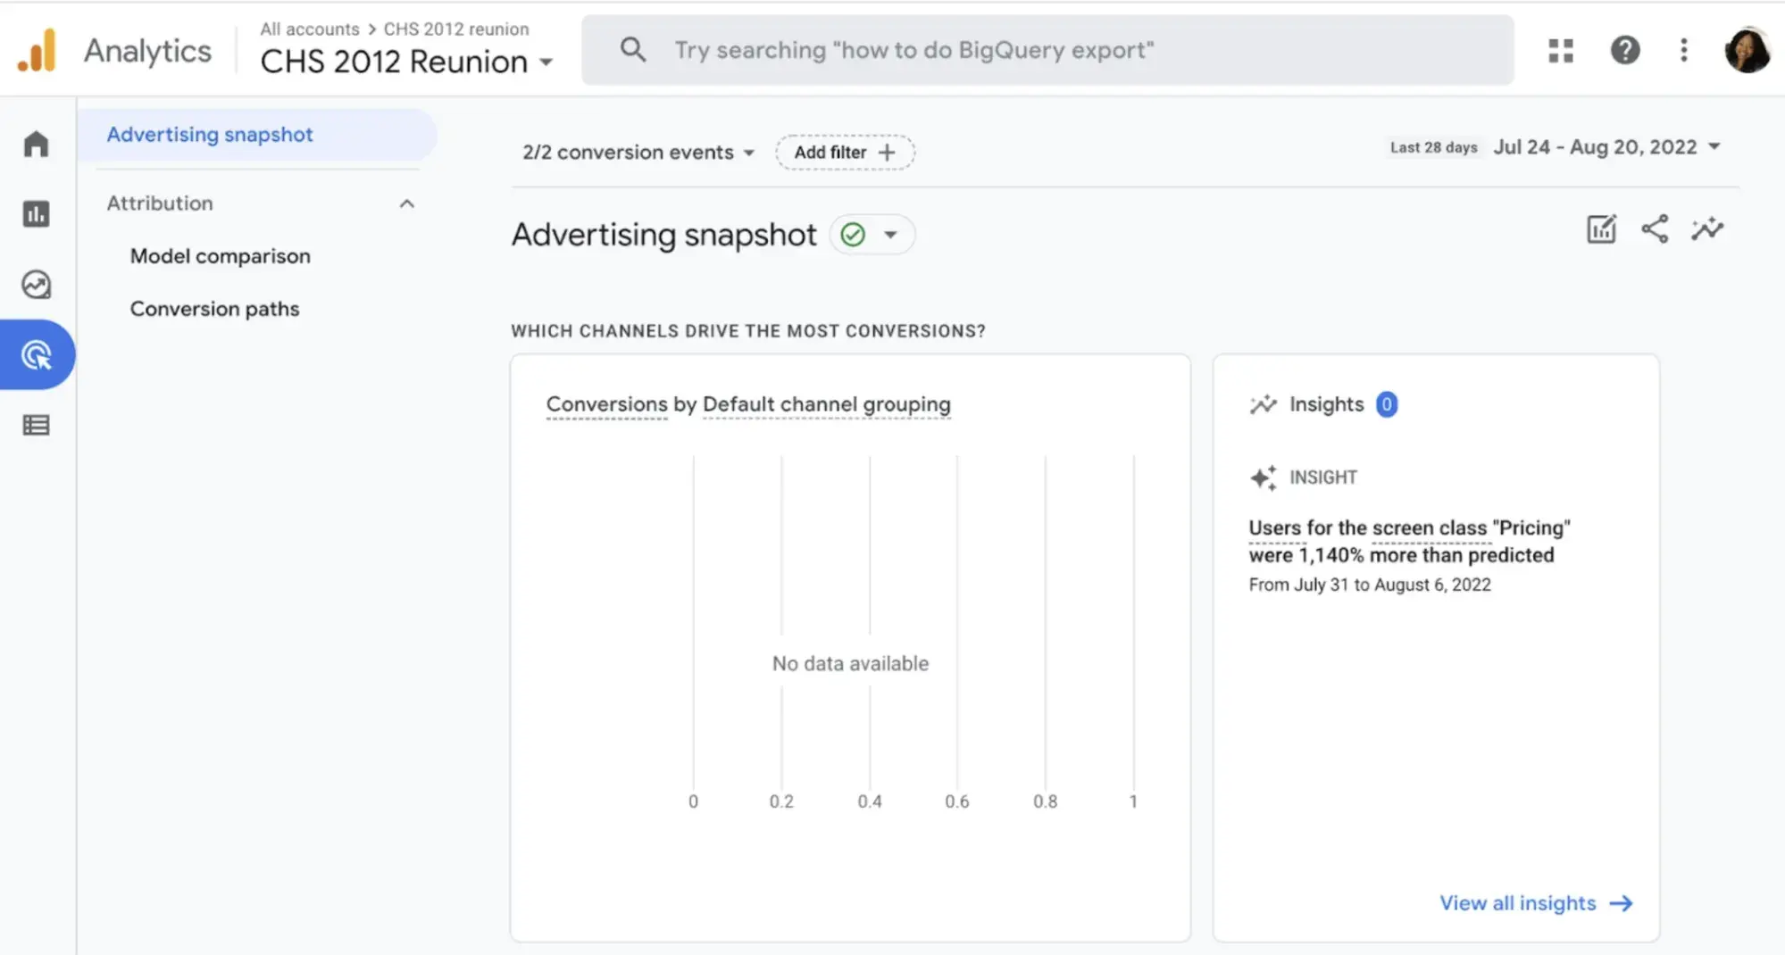
Task: Click the Attribution section label
Action: [160, 203]
